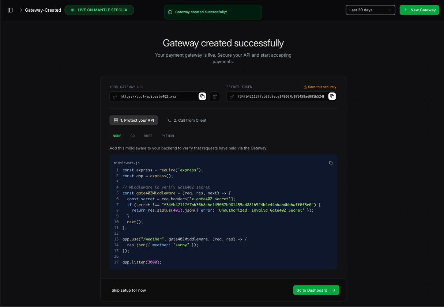Click Skip setup for now
The width and height of the screenshot is (444, 307).
pyautogui.click(x=129, y=290)
